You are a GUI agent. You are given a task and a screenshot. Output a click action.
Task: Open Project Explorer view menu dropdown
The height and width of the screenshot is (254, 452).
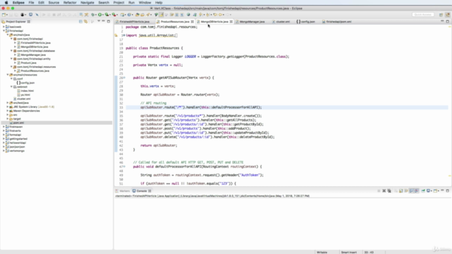(x=99, y=21)
